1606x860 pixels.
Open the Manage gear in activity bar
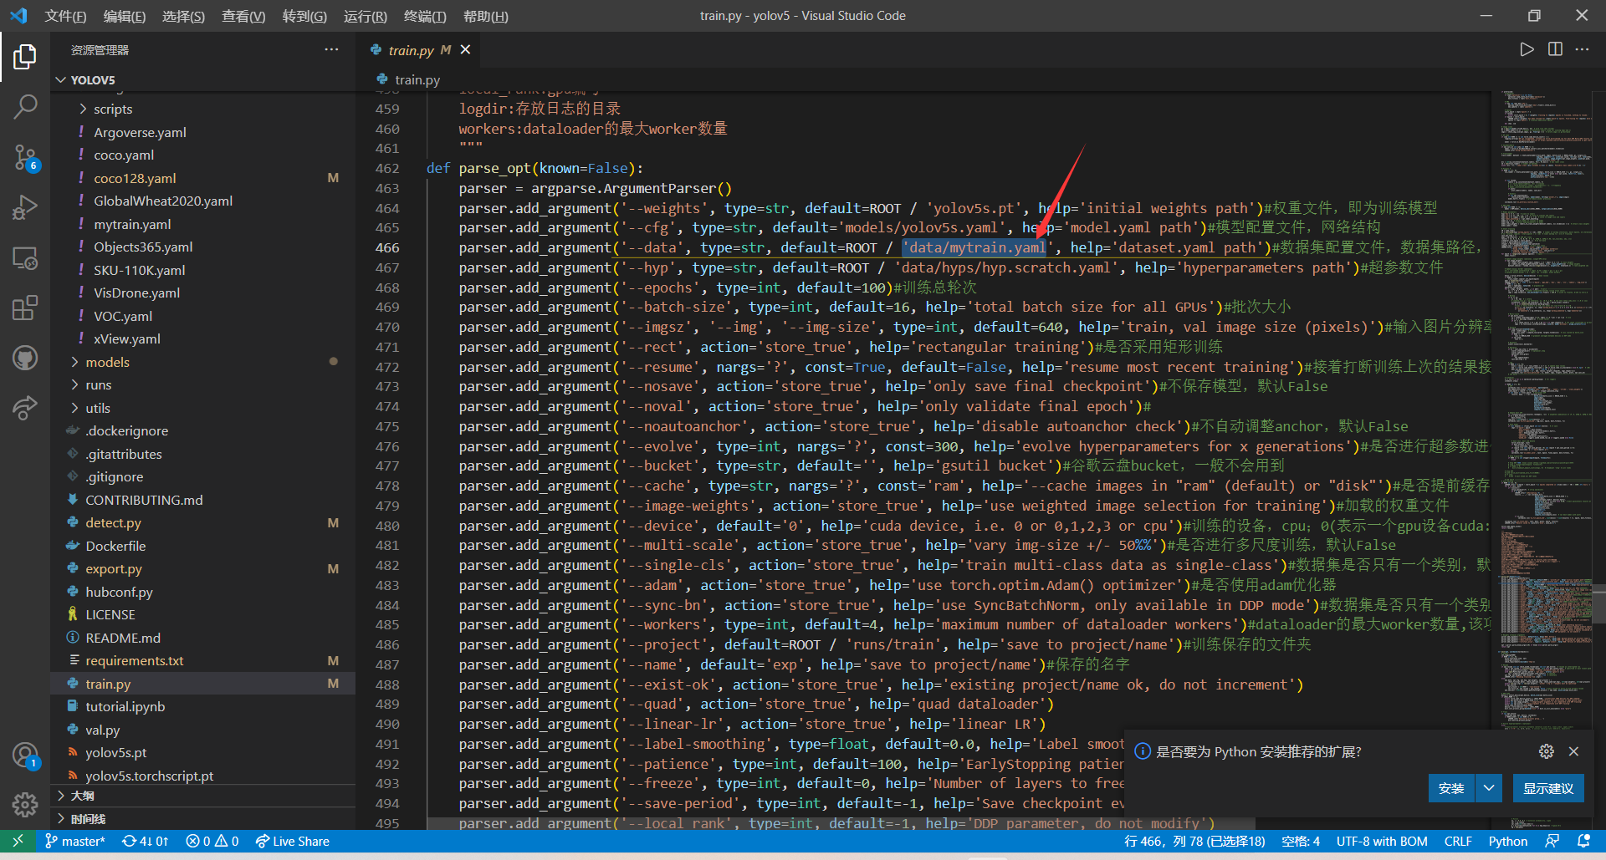(25, 805)
